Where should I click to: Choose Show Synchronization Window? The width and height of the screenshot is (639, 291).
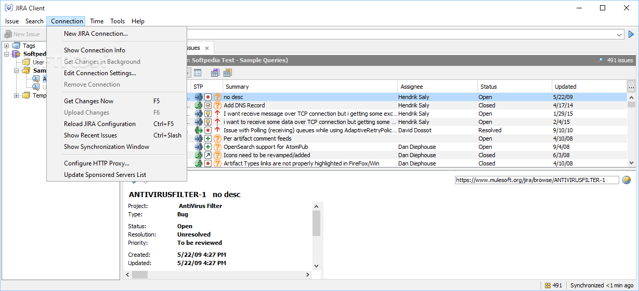tap(116, 147)
